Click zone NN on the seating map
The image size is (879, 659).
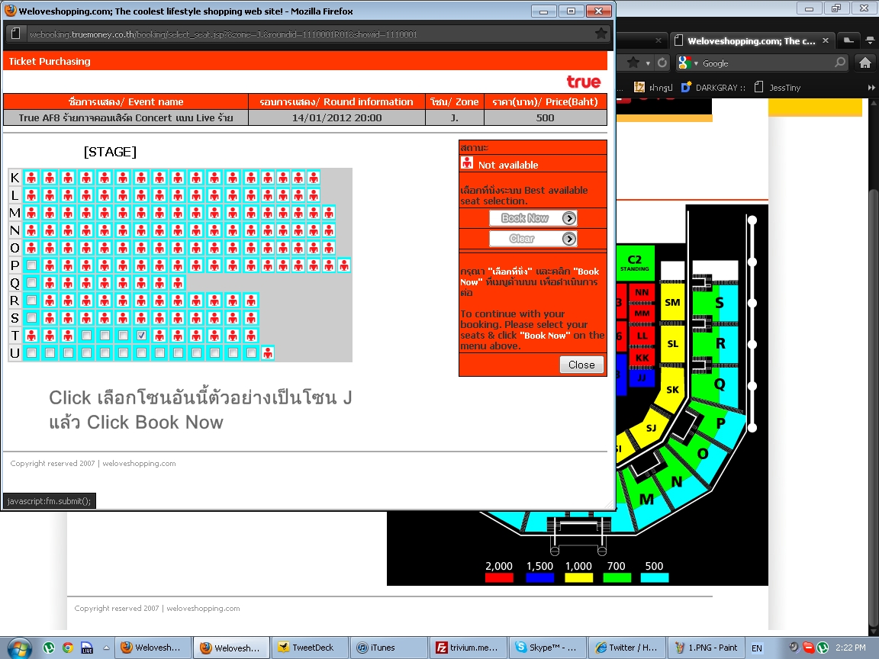(641, 292)
